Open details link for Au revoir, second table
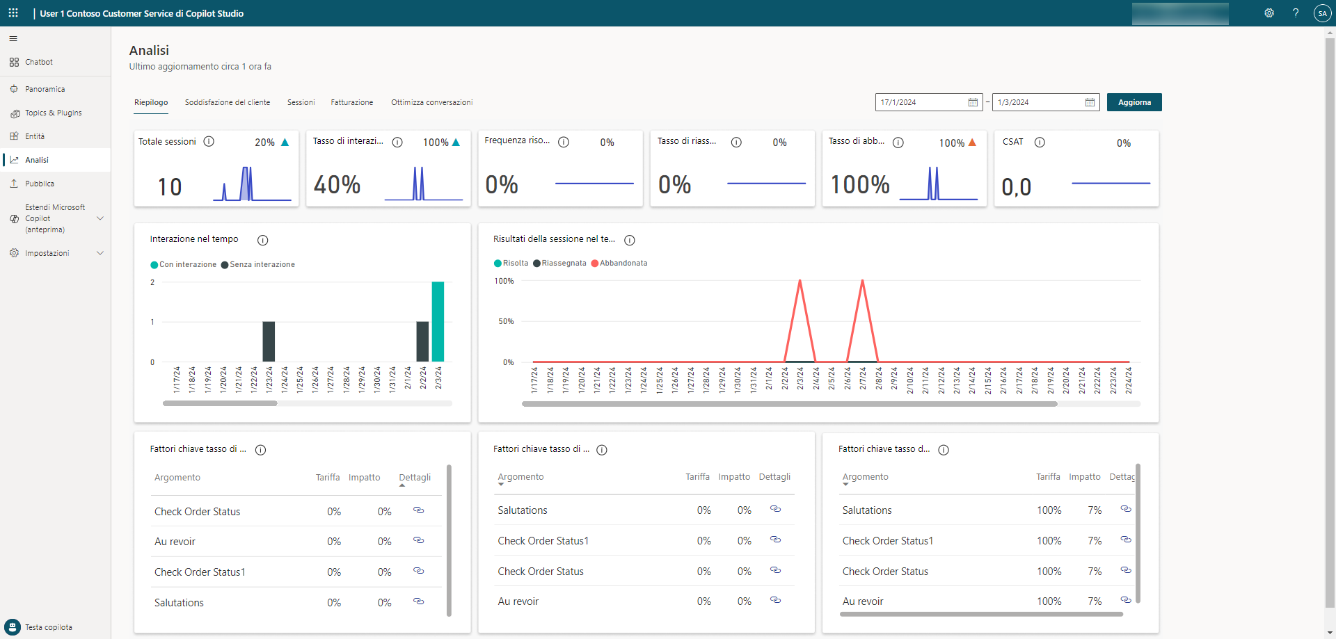 (775, 600)
